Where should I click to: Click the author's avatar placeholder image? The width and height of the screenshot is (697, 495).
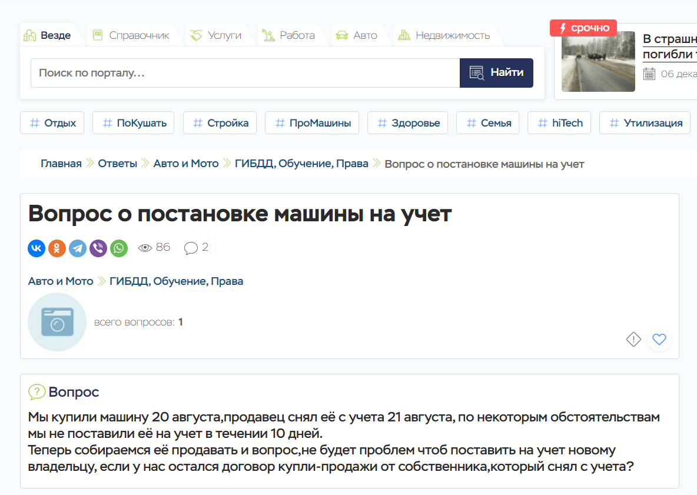click(57, 322)
